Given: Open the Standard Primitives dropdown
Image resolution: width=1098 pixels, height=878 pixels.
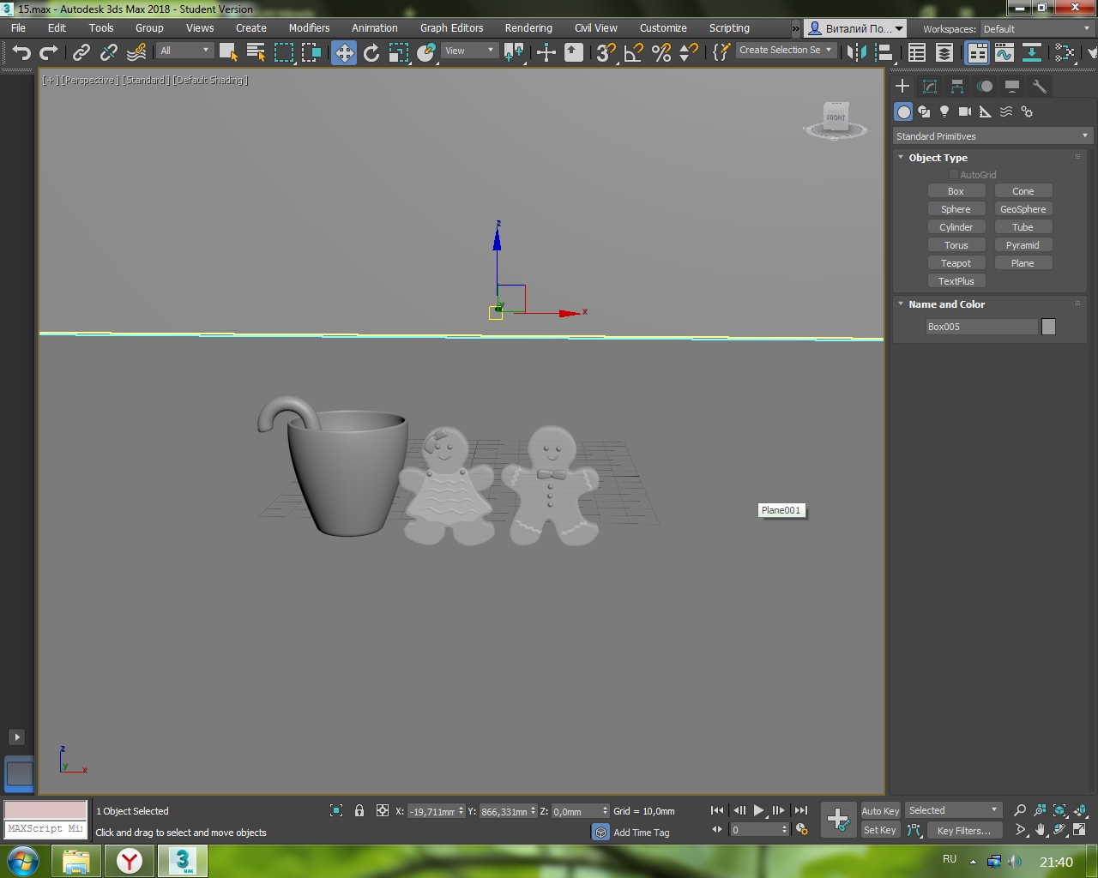Looking at the screenshot, I should coord(991,136).
